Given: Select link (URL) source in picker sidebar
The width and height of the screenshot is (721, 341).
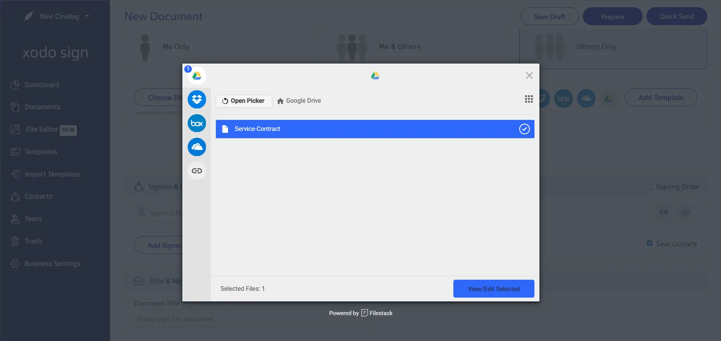Looking at the screenshot, I should coord(197,170).
